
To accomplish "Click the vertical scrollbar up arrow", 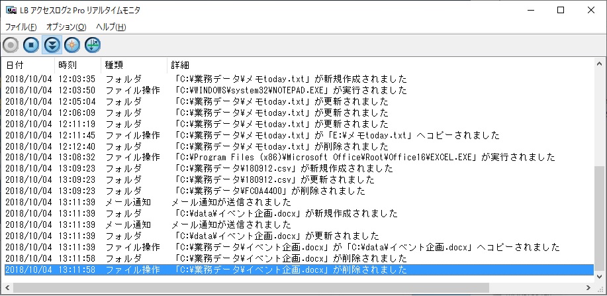I will click(599, 64).
